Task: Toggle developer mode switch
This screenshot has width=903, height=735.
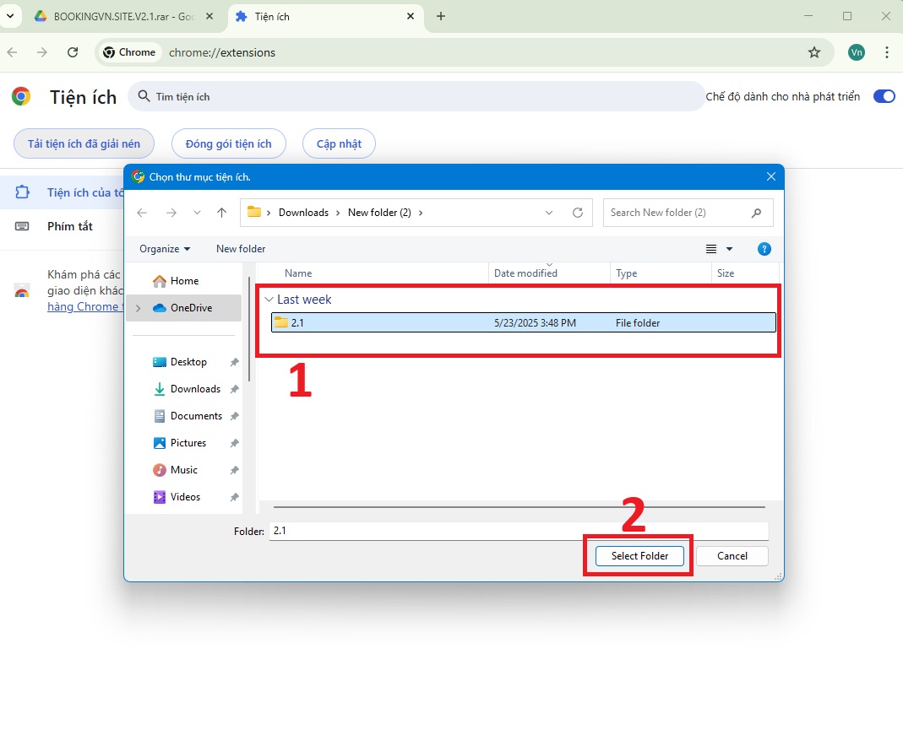Action: (884, 96)
